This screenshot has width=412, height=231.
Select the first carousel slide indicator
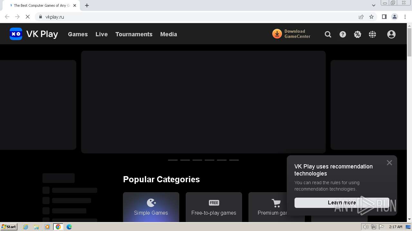173,160
